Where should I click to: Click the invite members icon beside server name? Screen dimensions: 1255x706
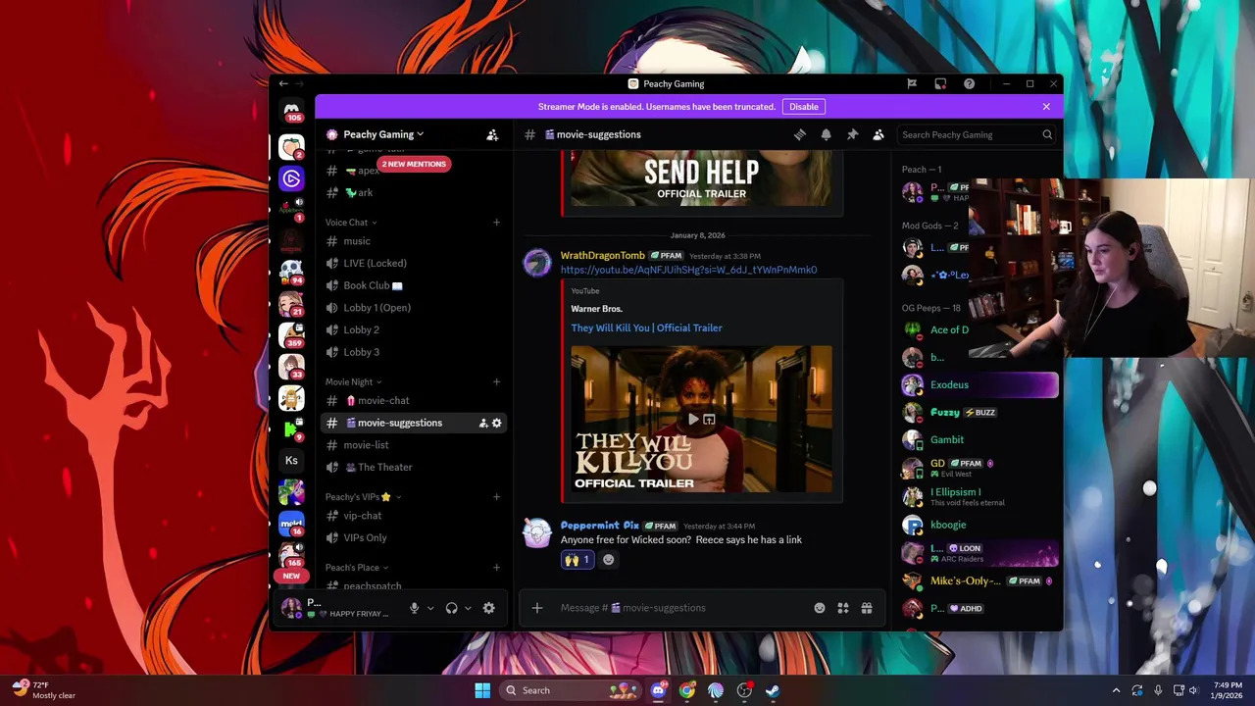[492, 134]
